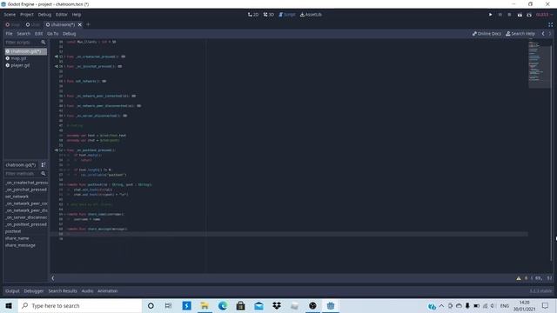Click signal connection icon beside _on_posttext_pressed

coord(56,150)
